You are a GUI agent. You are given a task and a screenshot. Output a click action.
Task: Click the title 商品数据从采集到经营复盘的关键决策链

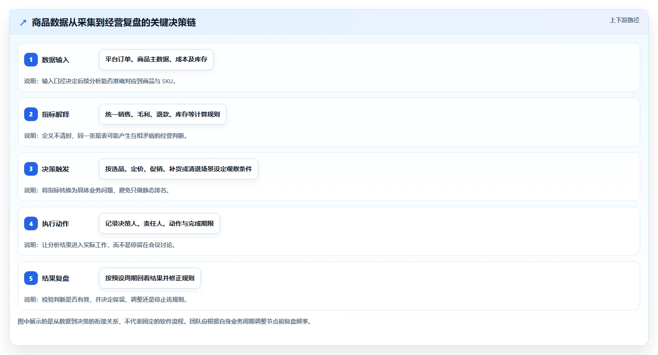[114, 23]
